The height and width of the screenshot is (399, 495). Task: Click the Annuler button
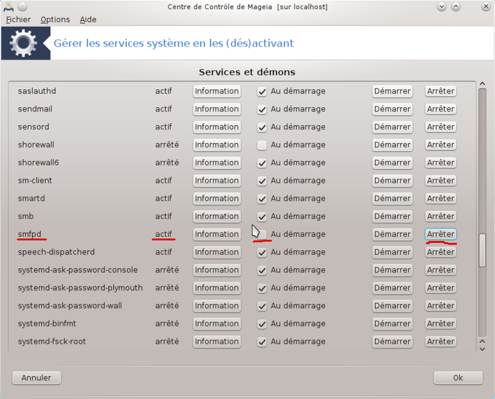pos(37,378)
